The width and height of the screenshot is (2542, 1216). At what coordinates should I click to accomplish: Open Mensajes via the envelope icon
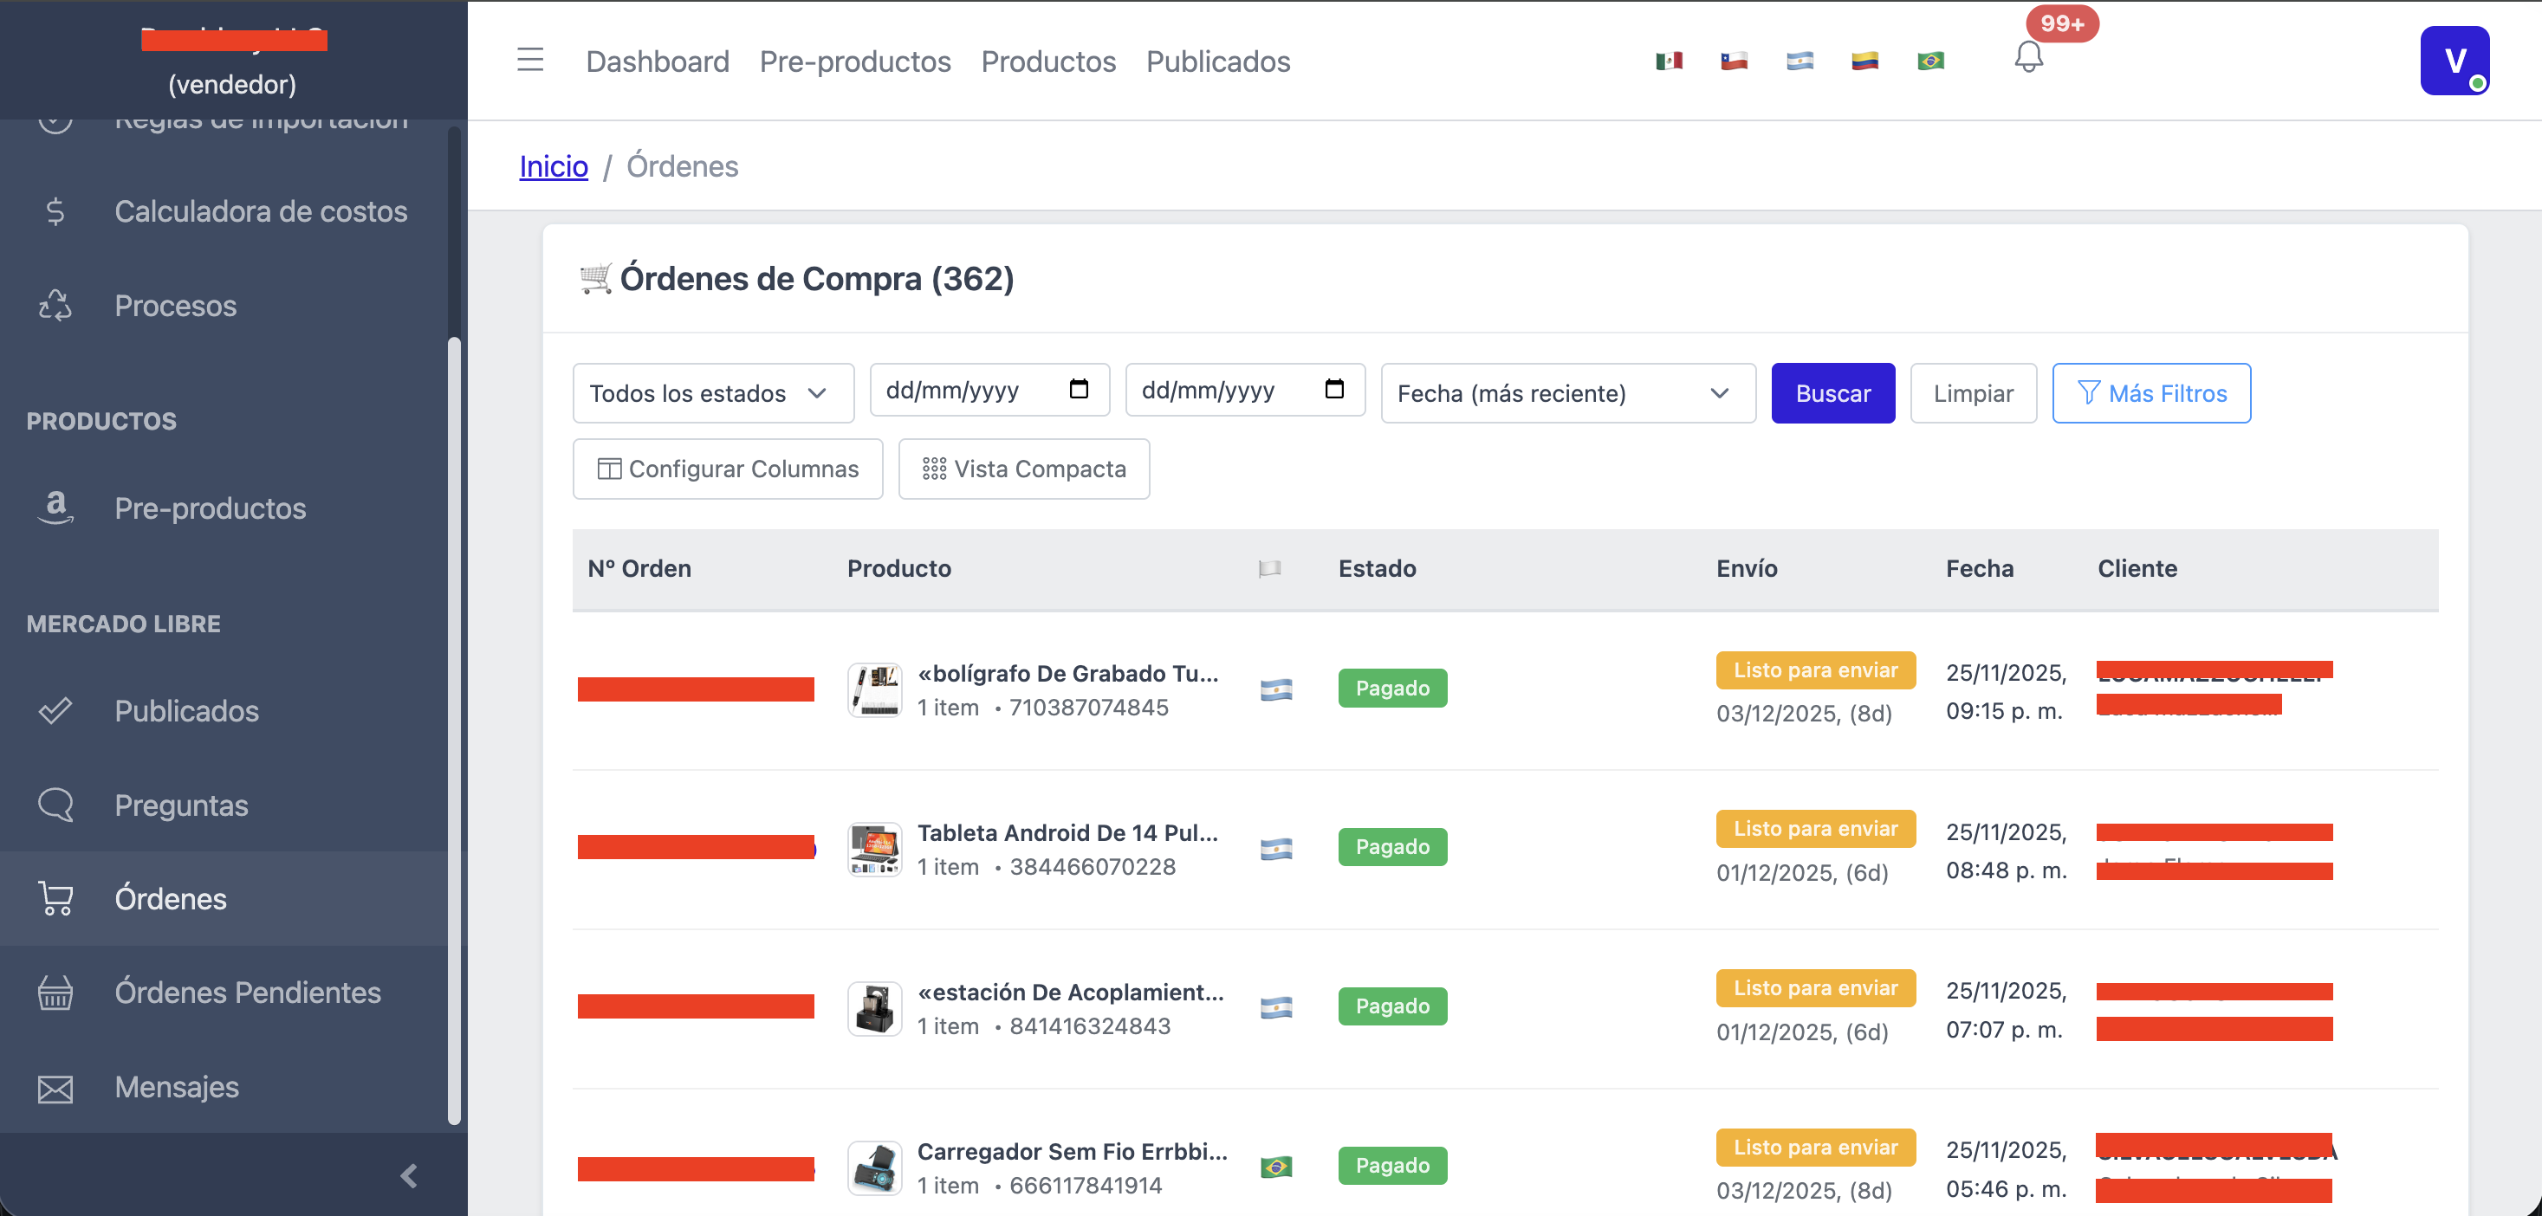click(55, 1088)
